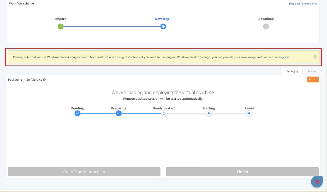Switch to the Testing tab

(312, 71)
